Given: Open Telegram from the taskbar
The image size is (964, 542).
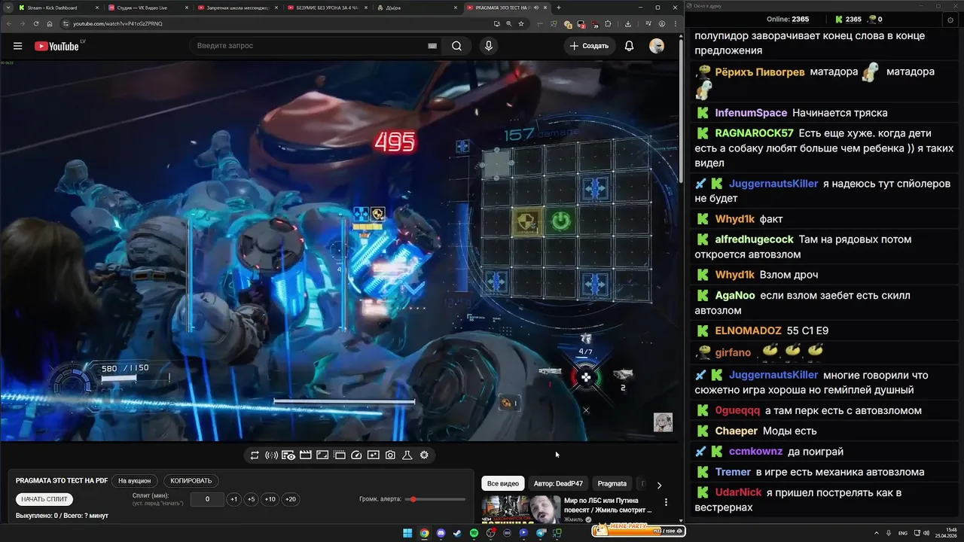Looking at the screenshot, I should (541, 533).
